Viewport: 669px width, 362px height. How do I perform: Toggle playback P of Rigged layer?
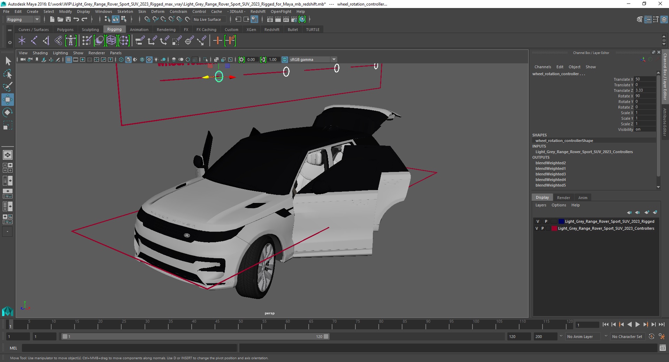(x=546, y=221)
